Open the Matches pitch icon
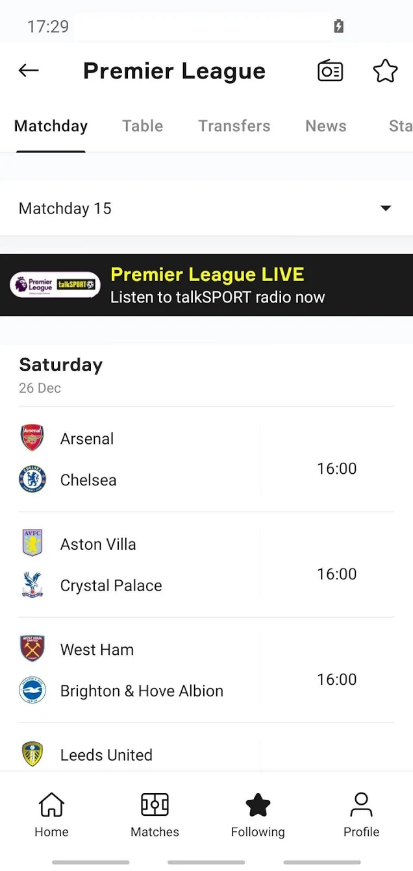This screenshot has height=871, width=413. click(155, 804)
